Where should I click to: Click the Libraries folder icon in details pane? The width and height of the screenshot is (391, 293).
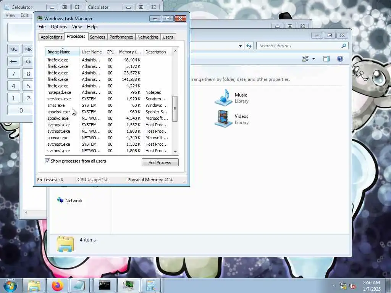(x=65, y=244)
